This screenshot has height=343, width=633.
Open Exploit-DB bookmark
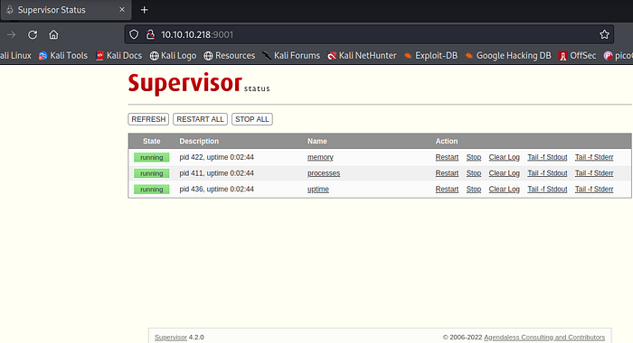point(430,56)
